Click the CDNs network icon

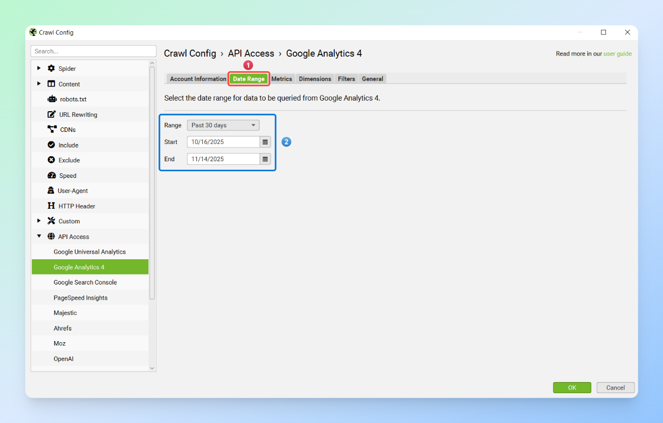point(52,130)
